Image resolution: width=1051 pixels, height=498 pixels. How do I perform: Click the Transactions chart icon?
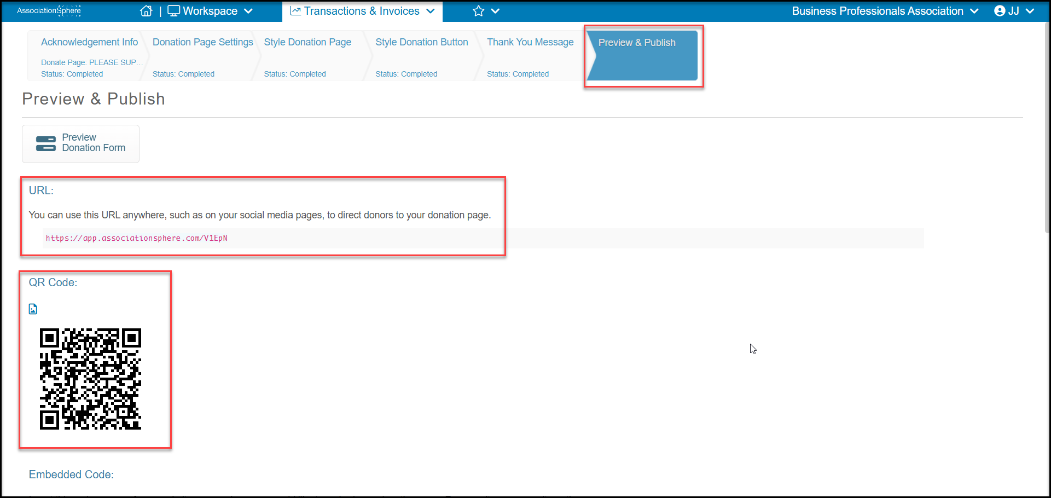point(295,11)
